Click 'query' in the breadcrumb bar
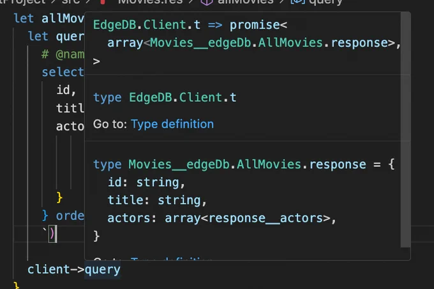Image resolution: width=434 pixels, height=289 pixels. coord(325,2)
